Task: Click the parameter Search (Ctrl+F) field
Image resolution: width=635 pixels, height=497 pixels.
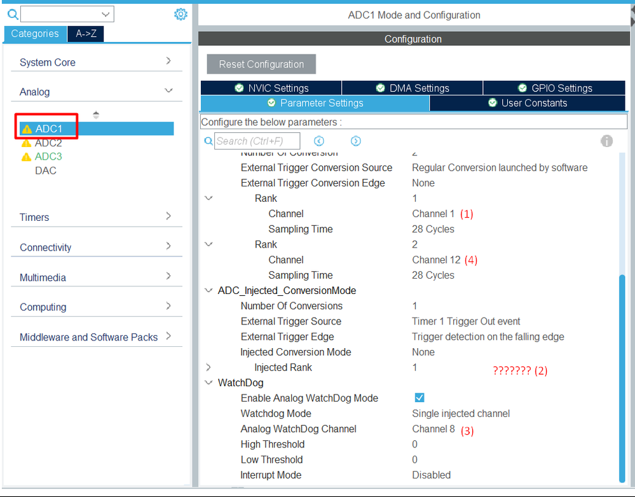Action: click(257, 141)
